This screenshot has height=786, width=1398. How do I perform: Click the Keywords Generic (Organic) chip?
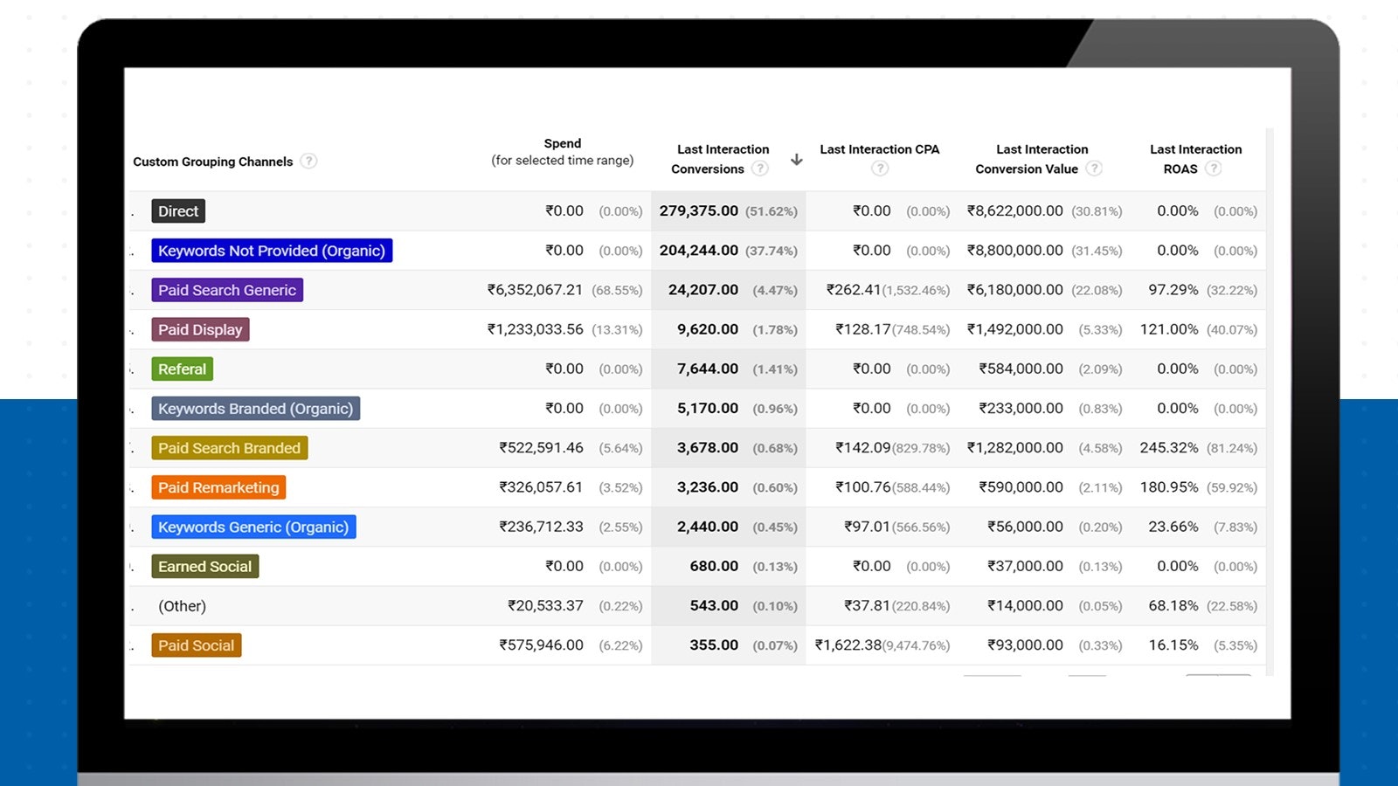pyautogui.click(x=253, y=527)
